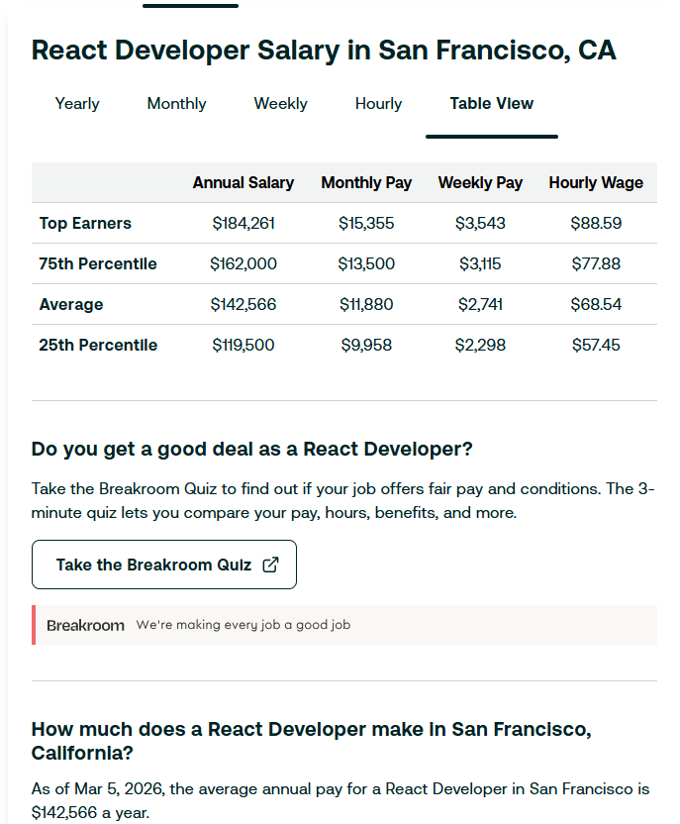The image size is (680, 824).
Task: Click the $142,566 average annual salary value
Action: point(243,304)
